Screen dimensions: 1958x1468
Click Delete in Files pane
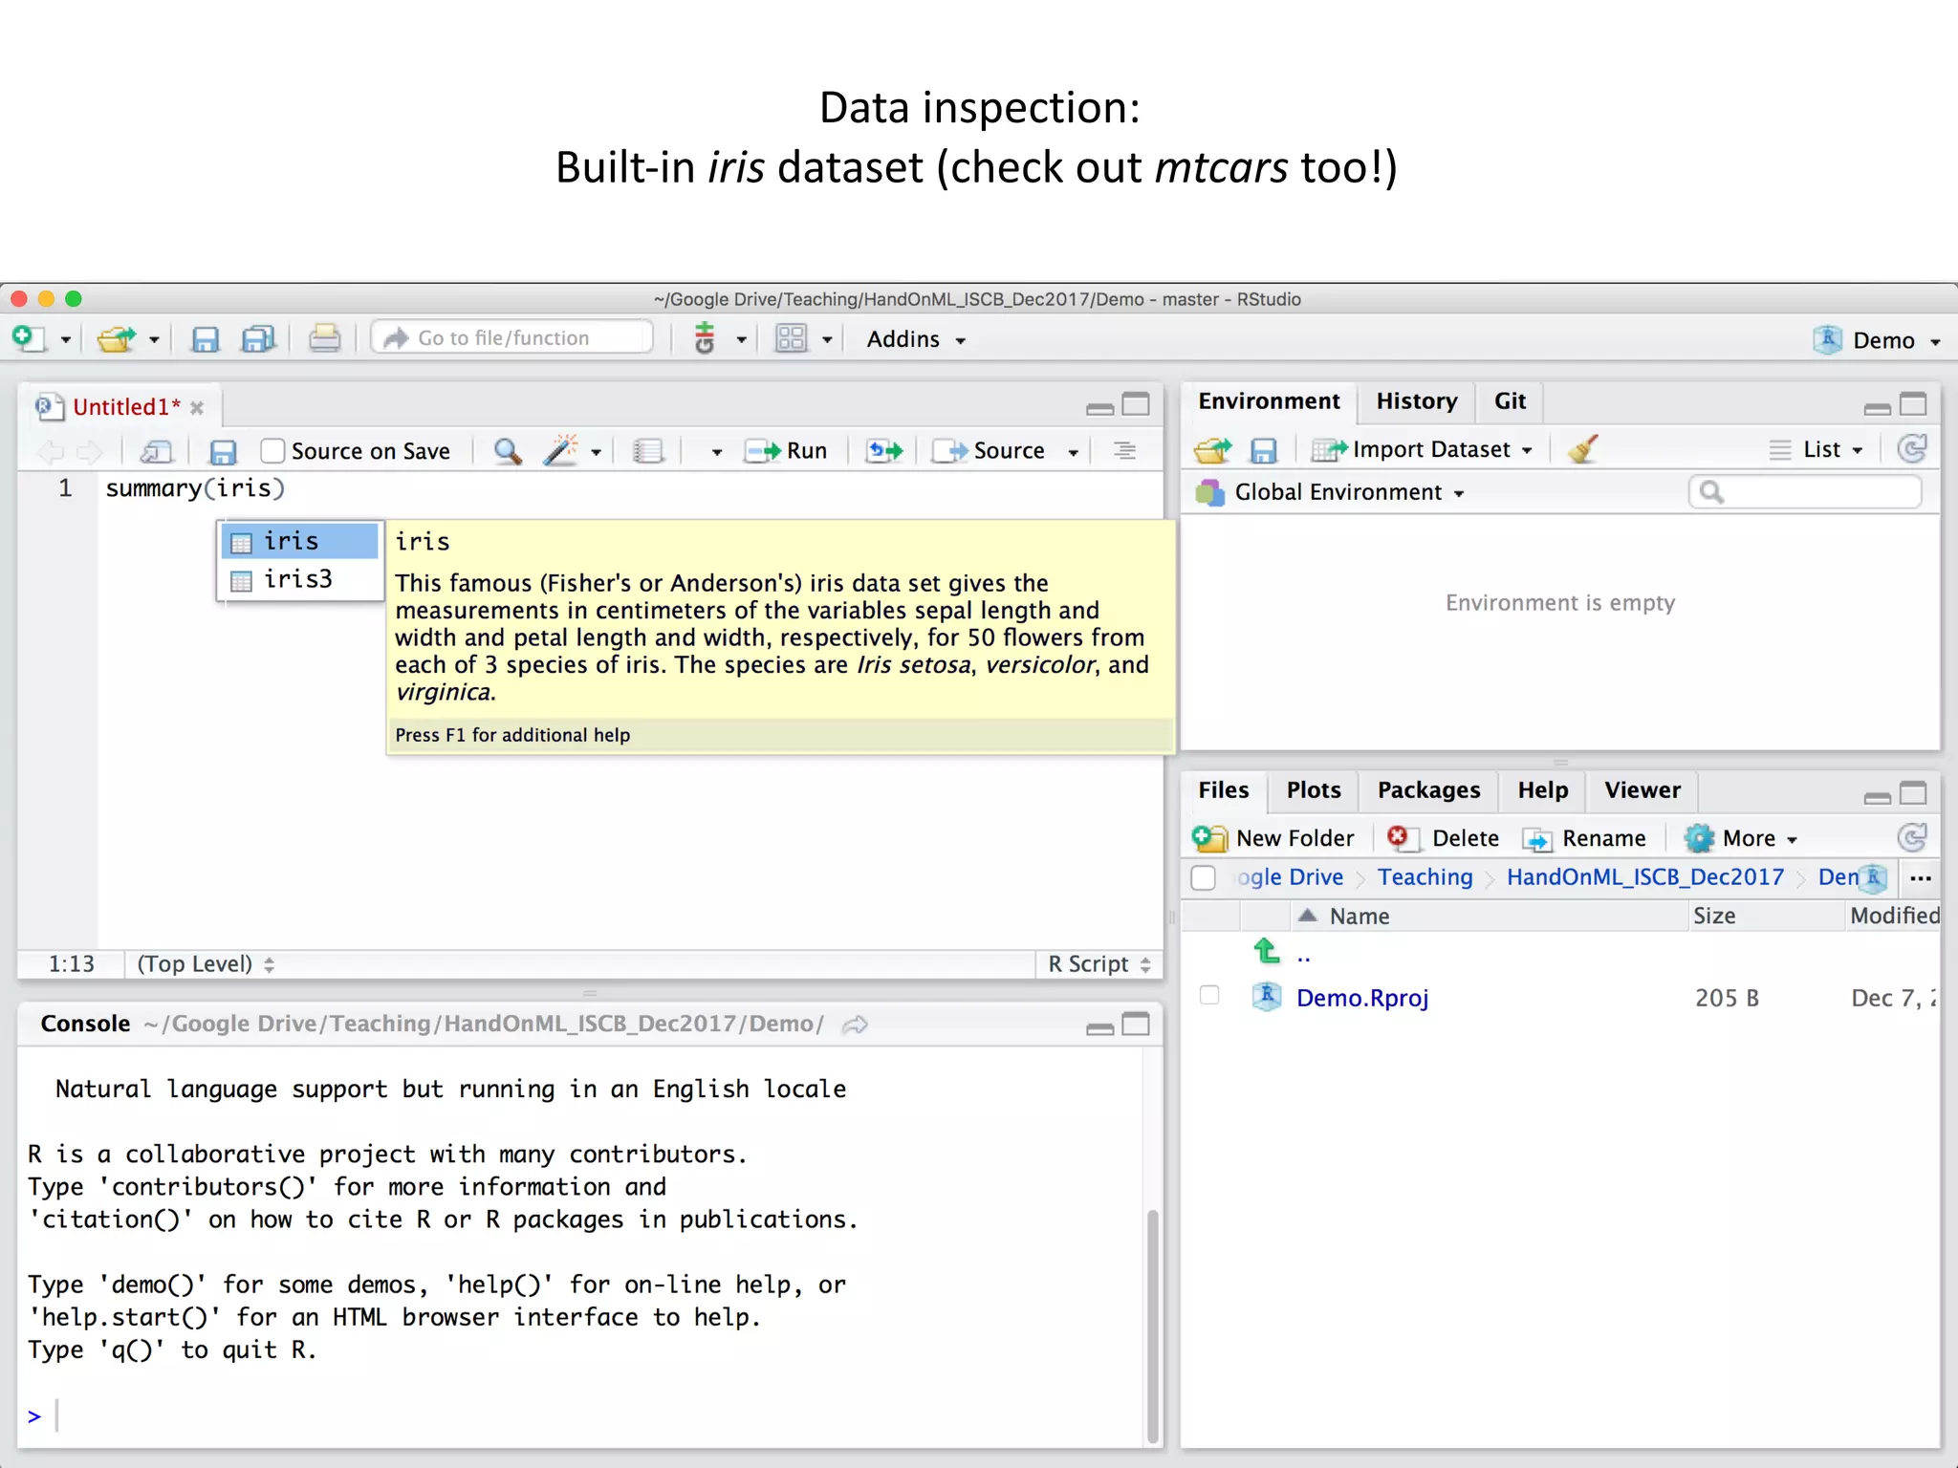[1444, 838]
